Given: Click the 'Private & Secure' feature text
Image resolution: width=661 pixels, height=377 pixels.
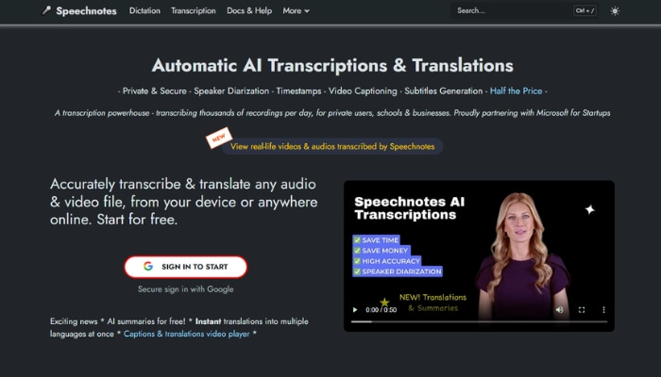Looking at the screenshot, I should (154, 90).
